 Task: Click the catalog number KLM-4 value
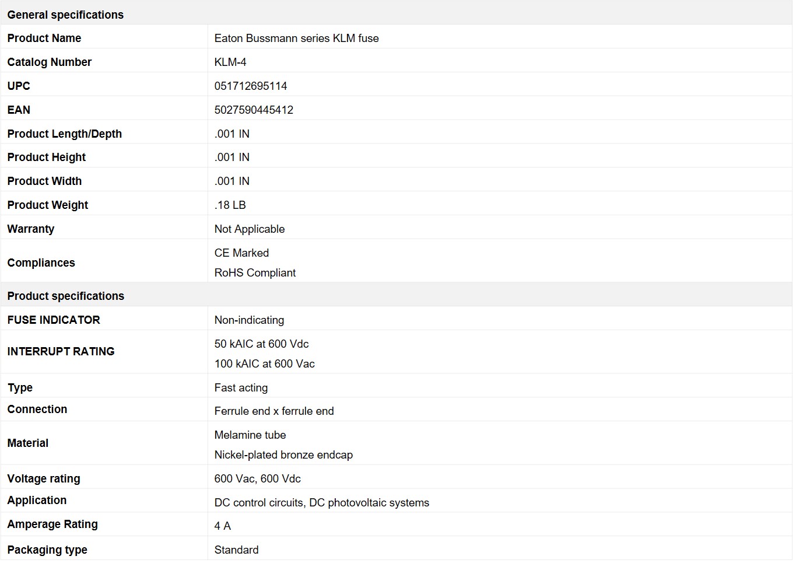(x=230, y=62)
